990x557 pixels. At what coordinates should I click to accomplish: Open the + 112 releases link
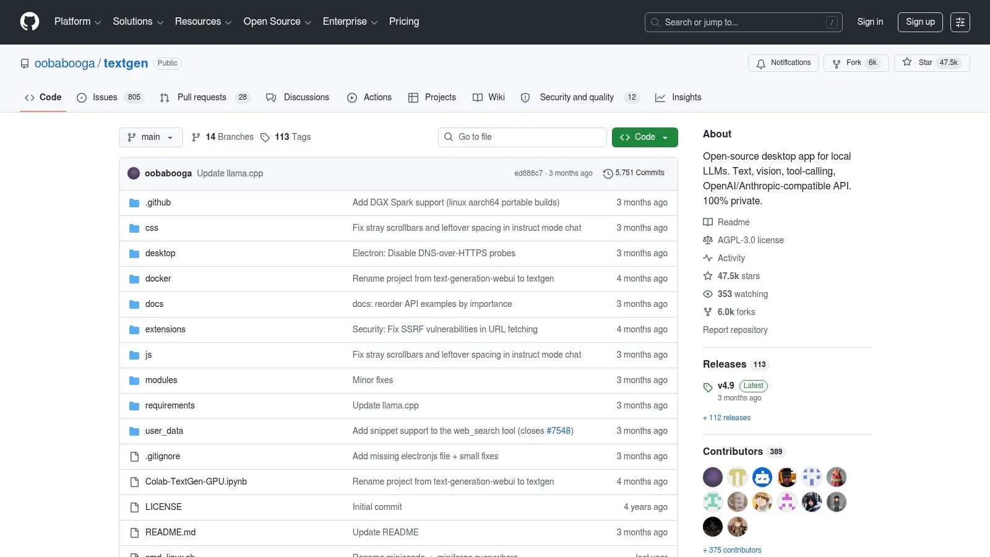coord(726,418)
